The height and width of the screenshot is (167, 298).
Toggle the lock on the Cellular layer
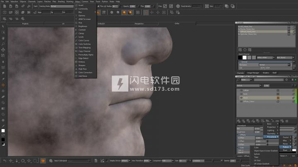[x=293, y=90]
